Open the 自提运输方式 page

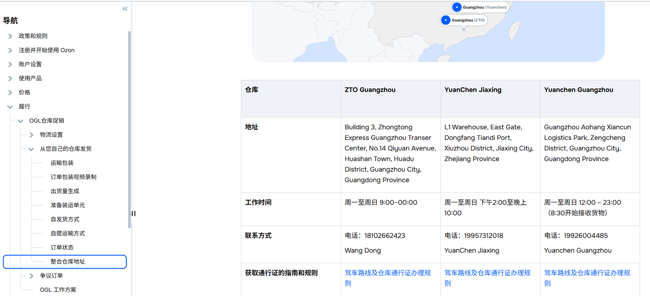point(68,234)
